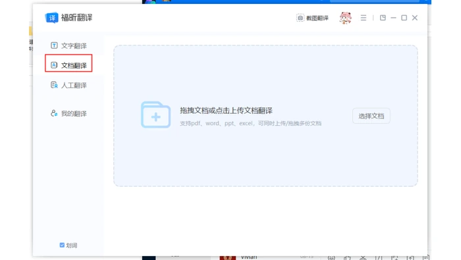
Task: Close the 福昕翻译 window
Action: (415, 18)
